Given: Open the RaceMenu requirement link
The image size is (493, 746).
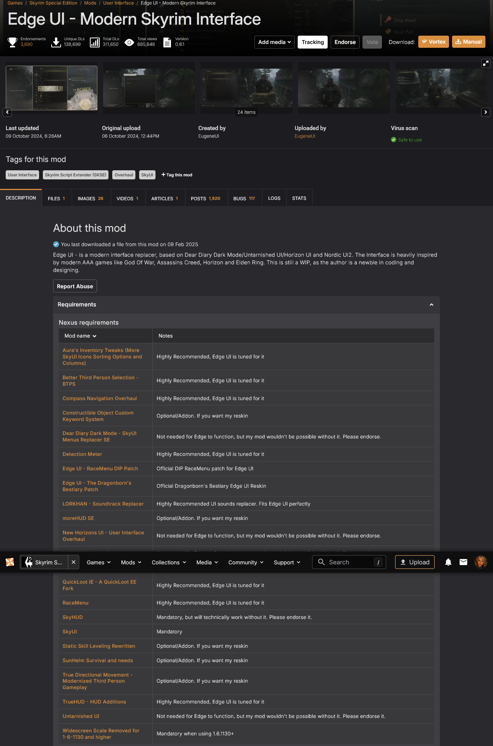Looking at the screenshot, I should pyautogui.click(x=75, y=603).
